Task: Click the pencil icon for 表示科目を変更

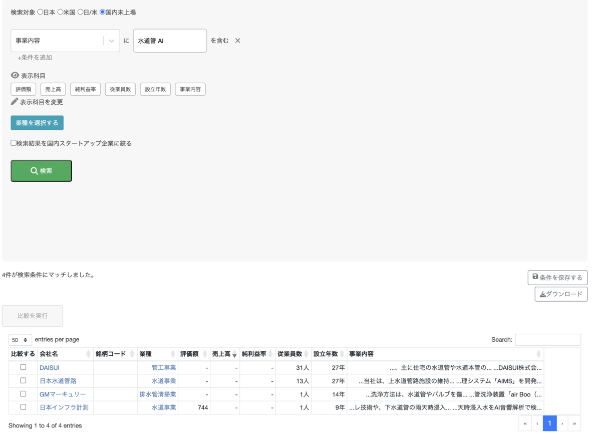Action: (15, 102)
